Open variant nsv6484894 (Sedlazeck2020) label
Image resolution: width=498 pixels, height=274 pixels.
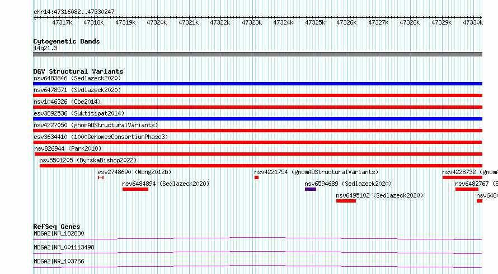166,184
